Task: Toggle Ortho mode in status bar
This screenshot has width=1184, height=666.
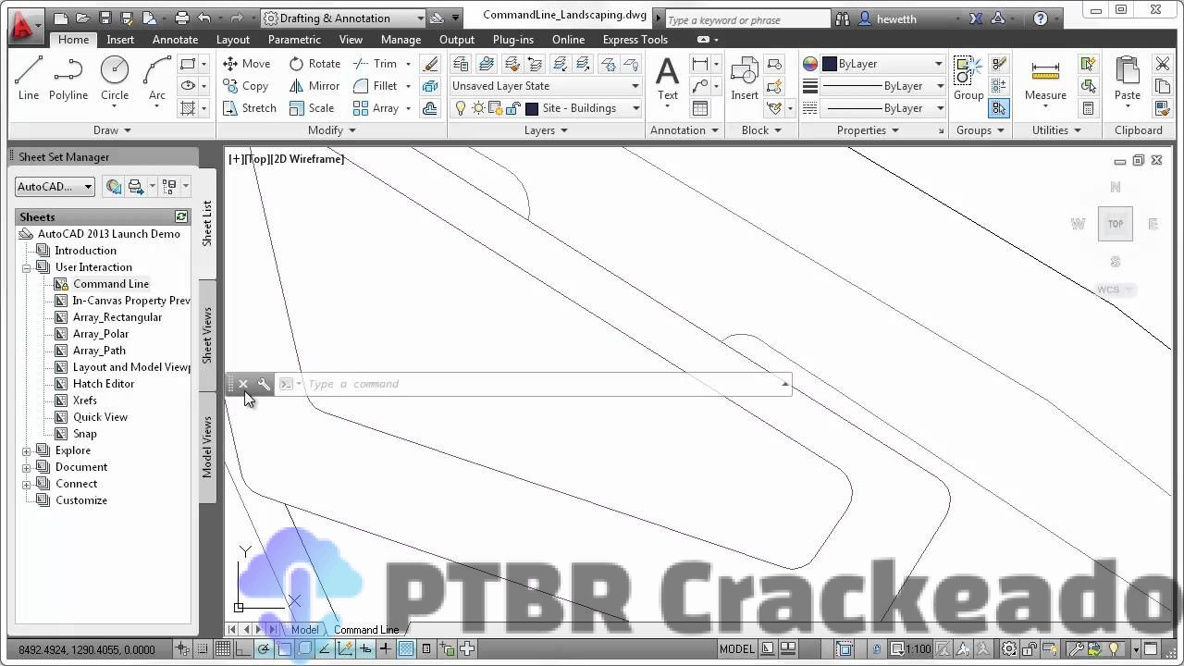Action: 242,649
